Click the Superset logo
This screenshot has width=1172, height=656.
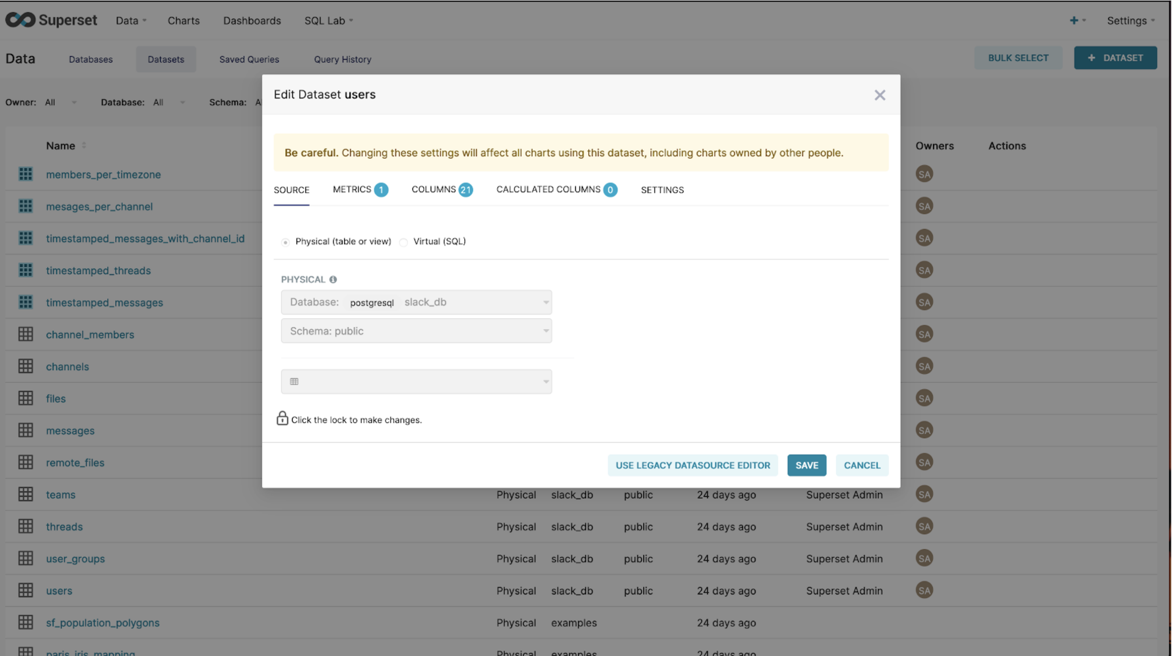(51, 20)
